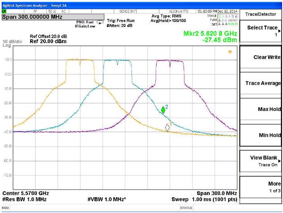
Task: Select the Trace/Detector menu title
Action: click(x=261, y=14)
